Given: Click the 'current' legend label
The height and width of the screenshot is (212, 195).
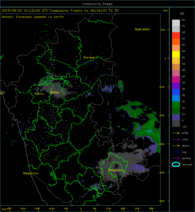Looking at the screenshot, I should tap(187, 165).
